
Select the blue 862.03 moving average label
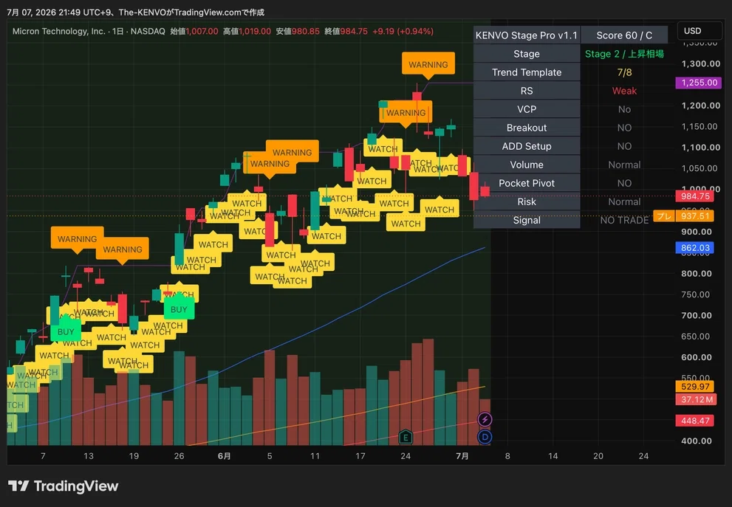[695, 248]
